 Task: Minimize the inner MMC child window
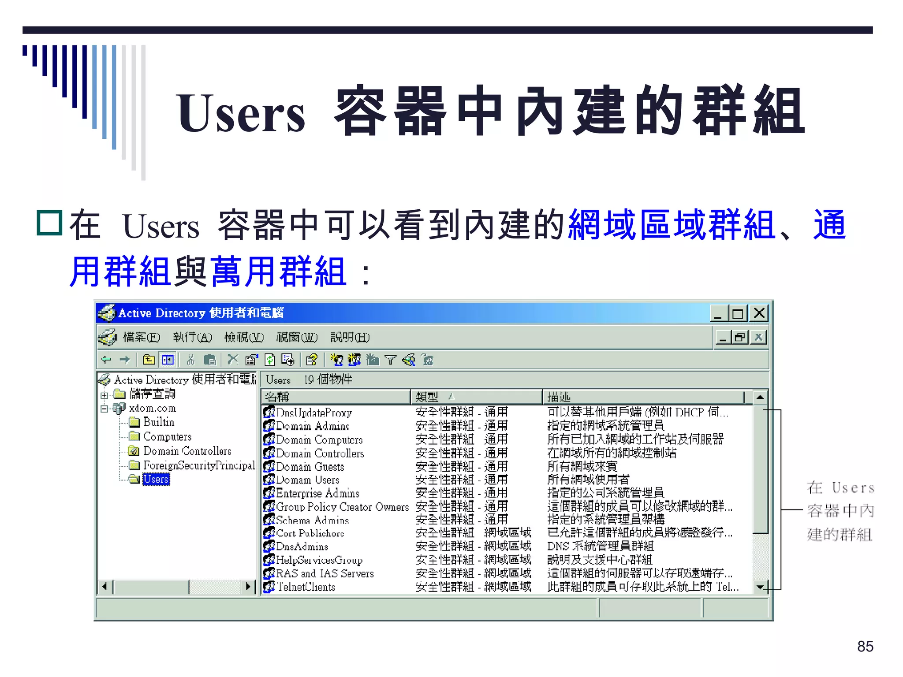(723, 337)
